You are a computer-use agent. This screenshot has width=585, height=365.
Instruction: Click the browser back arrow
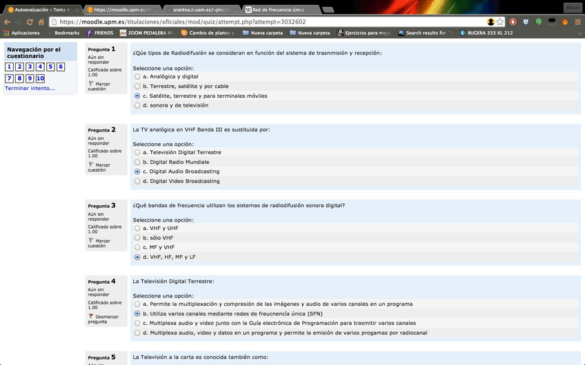(x=6, y=21)
